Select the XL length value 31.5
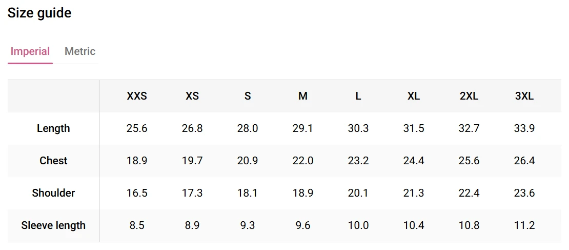Image resolution: width=569 pixels, height=250 pixels. click(x=414, y=128)
